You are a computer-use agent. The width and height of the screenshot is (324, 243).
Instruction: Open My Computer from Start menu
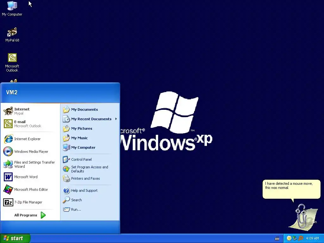click(90, 147)
